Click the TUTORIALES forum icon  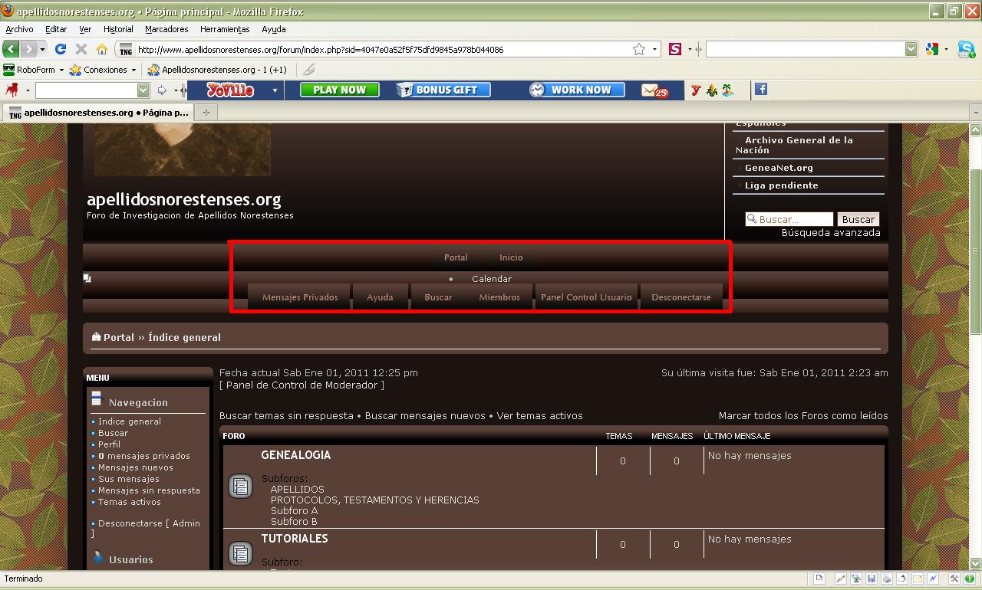pyautogui.click(x=240, y=553)
